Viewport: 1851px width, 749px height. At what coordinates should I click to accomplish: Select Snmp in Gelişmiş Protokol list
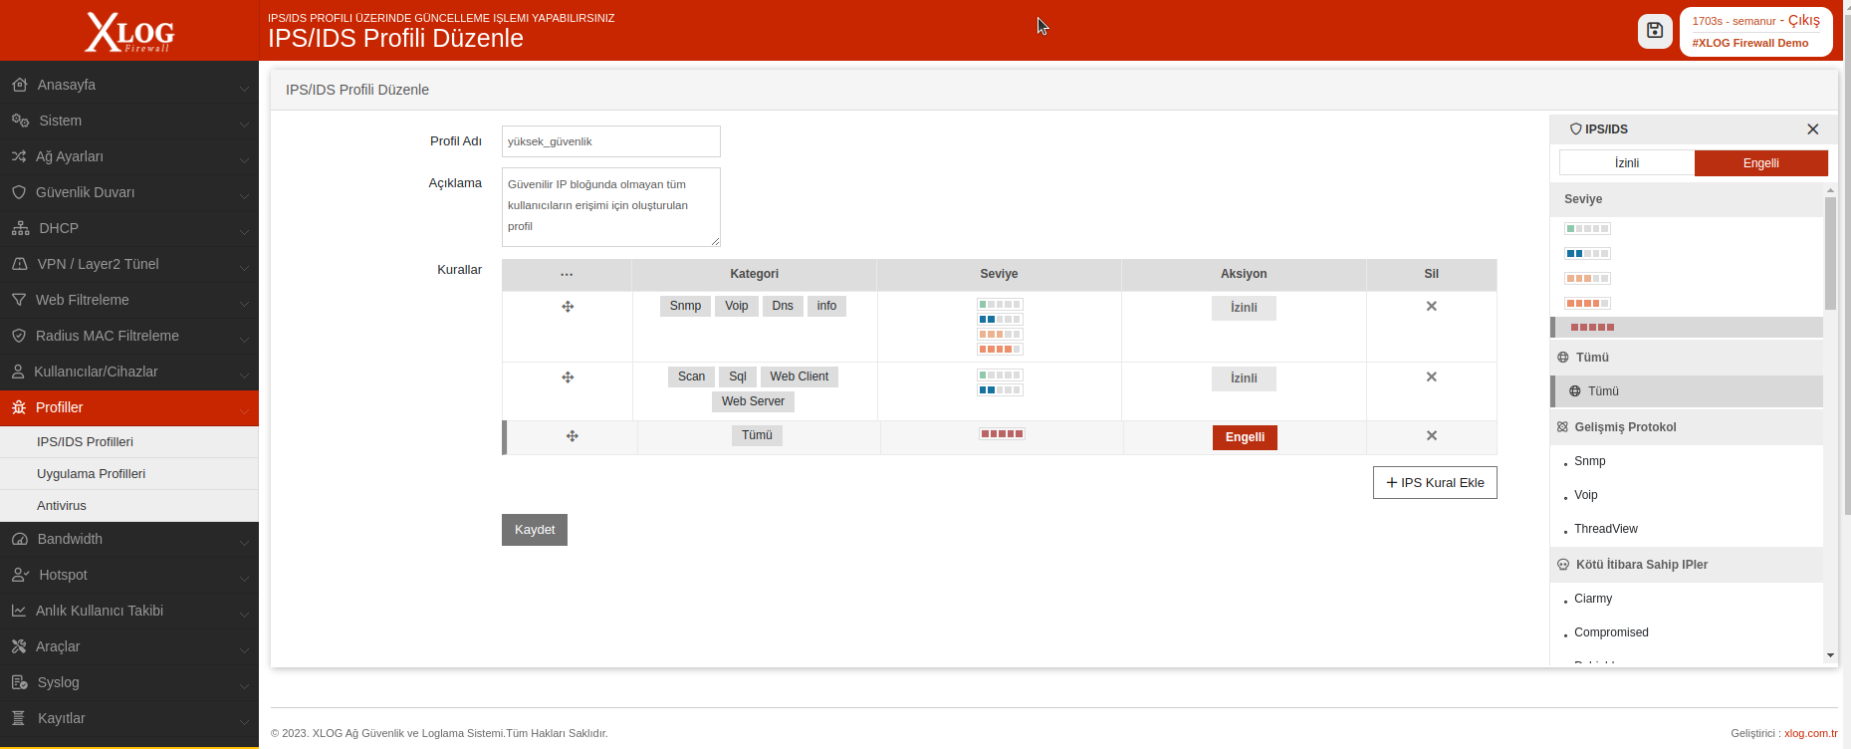1590,461
